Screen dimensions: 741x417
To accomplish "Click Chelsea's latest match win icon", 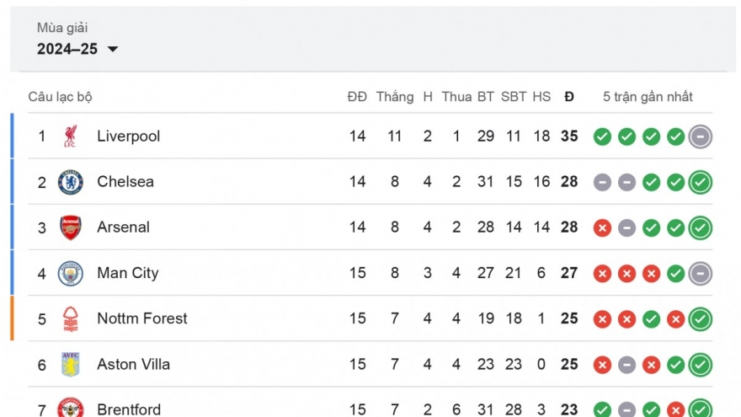I will (x=701, y=182).
